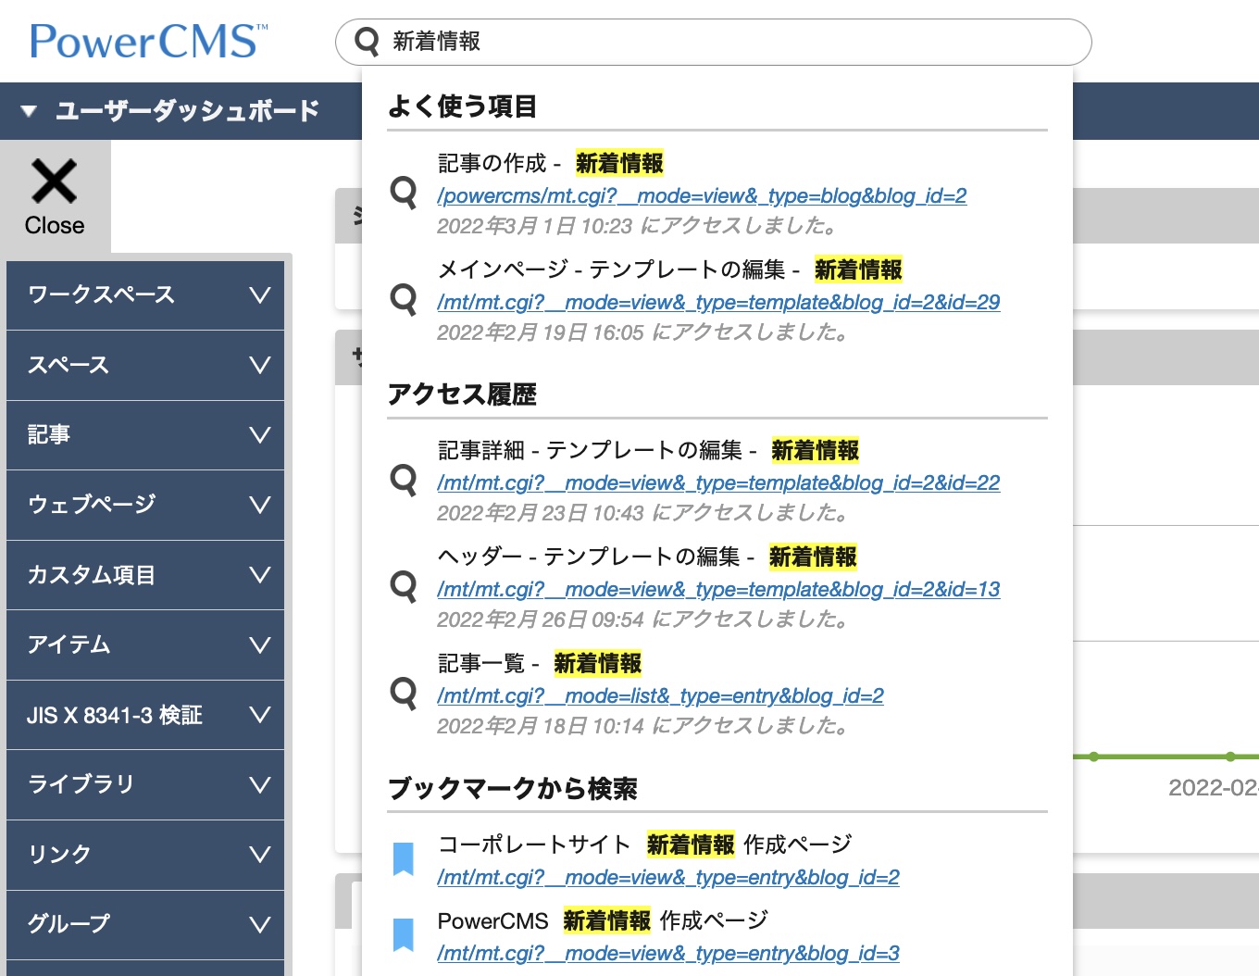Focus the search field containing 新着情報
This screenshot has height=976, width=1259.
pos(713,42)
